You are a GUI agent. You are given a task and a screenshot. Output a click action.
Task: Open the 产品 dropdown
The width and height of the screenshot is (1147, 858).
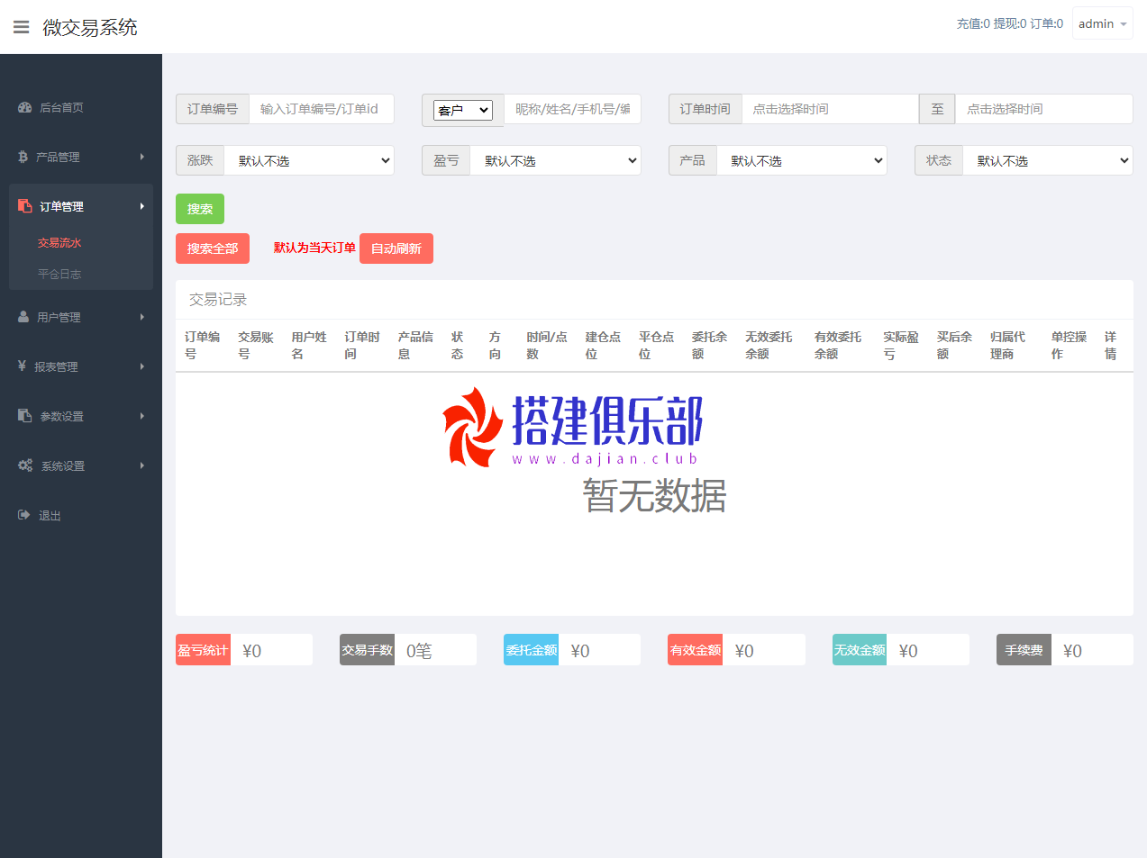point(801,160)
